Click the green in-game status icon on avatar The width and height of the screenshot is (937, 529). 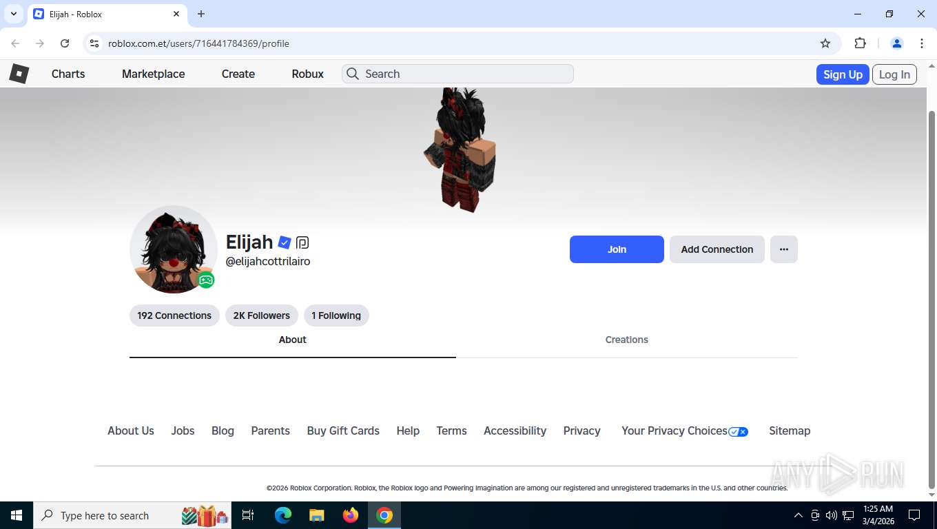coord(205,280)
